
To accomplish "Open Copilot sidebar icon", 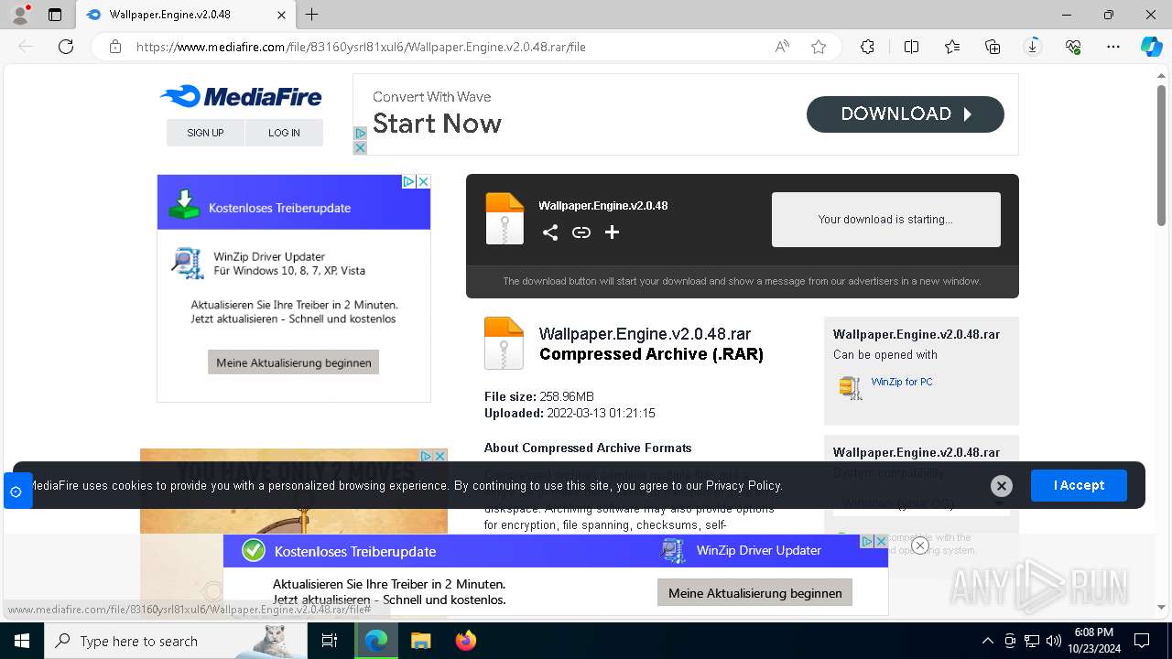I will 1151,47.
